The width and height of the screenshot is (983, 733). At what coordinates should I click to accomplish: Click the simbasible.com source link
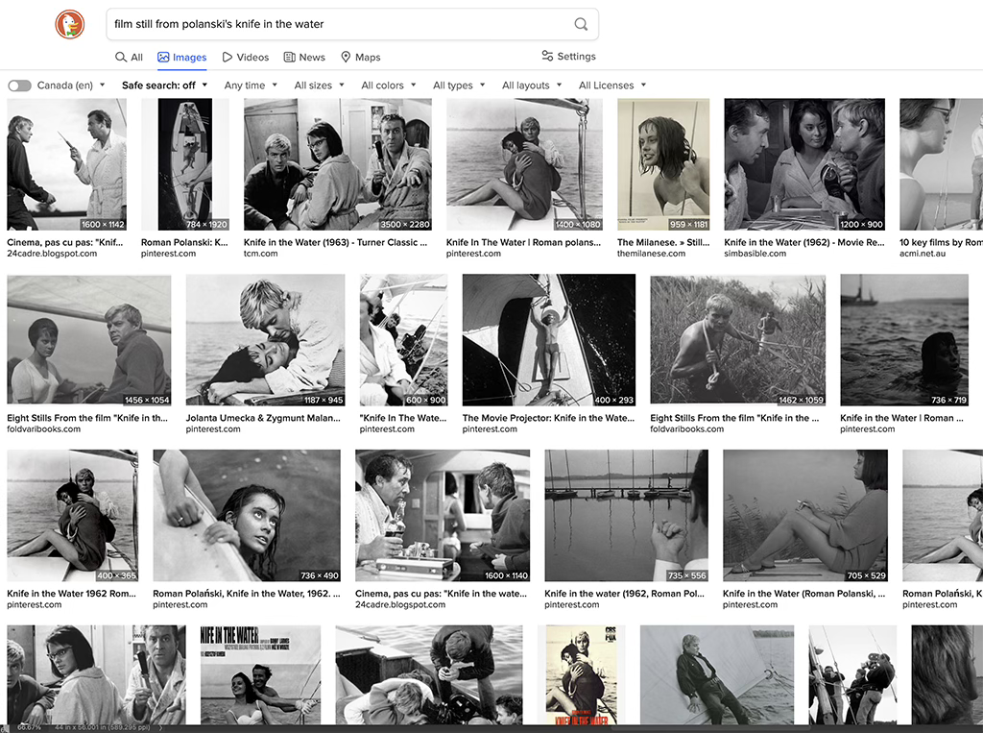(x=755, y=254)
